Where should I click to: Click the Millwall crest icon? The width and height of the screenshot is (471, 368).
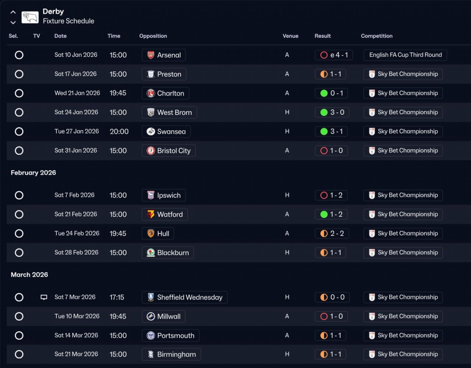click(x=151, y=316)
